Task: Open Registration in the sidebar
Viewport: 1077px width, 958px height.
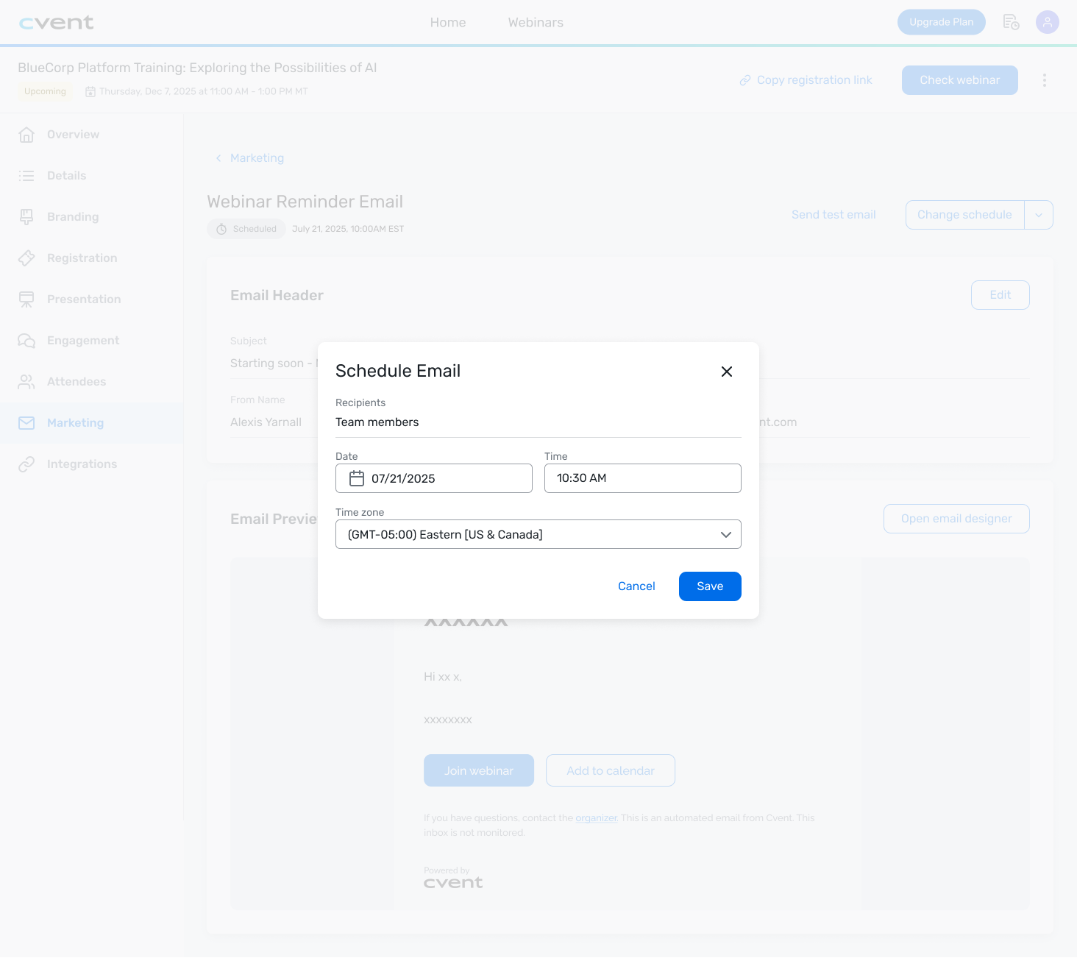Action: point(92,258)
